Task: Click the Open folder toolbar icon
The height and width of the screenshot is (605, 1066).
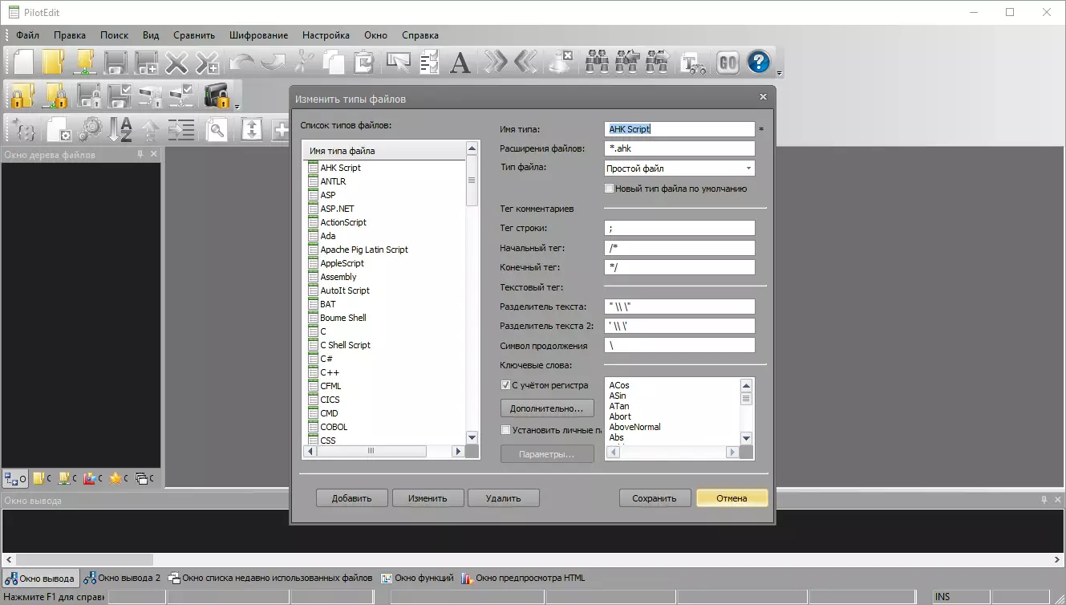Action: click(x=53, y=62)
